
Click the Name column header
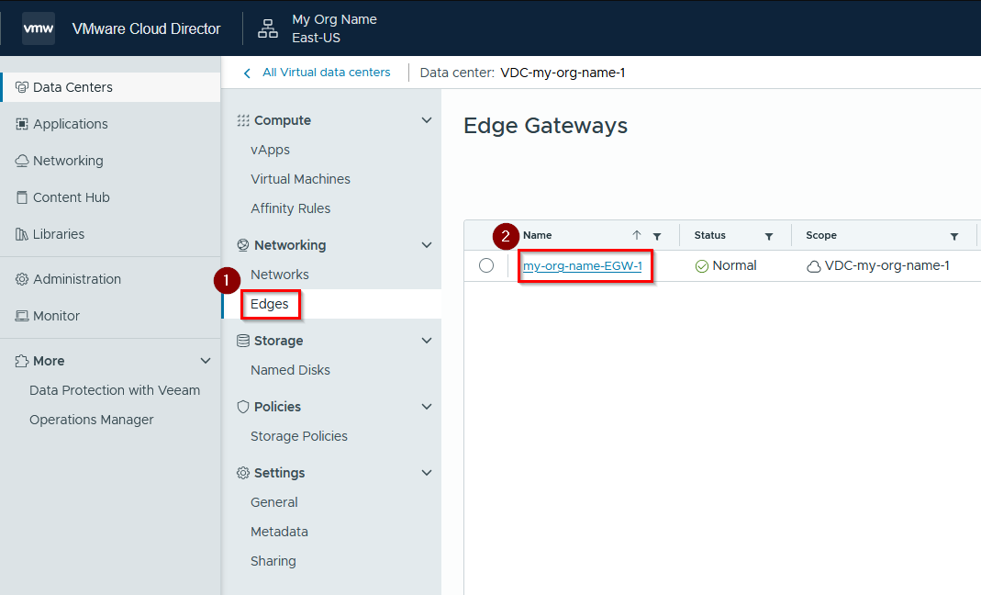pos(538,235)
